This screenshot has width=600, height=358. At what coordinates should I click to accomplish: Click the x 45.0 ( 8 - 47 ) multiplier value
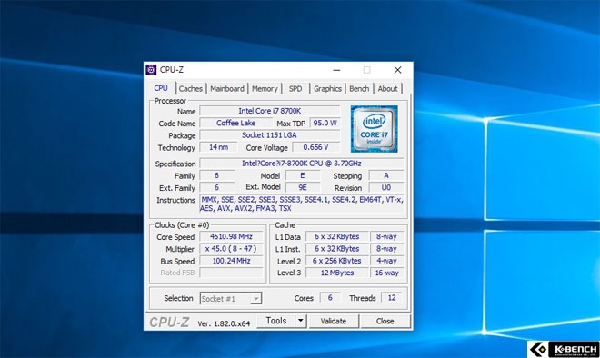point(231,249)
